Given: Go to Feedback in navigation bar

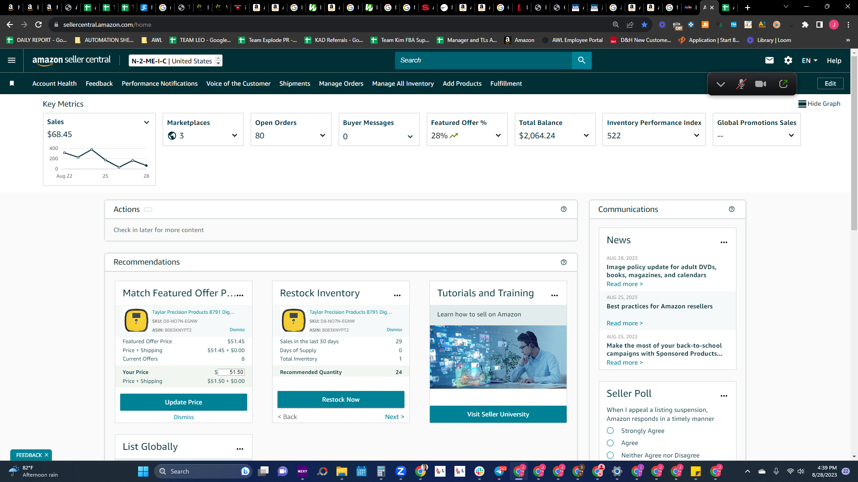Looking at the screenshot, I should pyautogui.click(x=99, y=83).
